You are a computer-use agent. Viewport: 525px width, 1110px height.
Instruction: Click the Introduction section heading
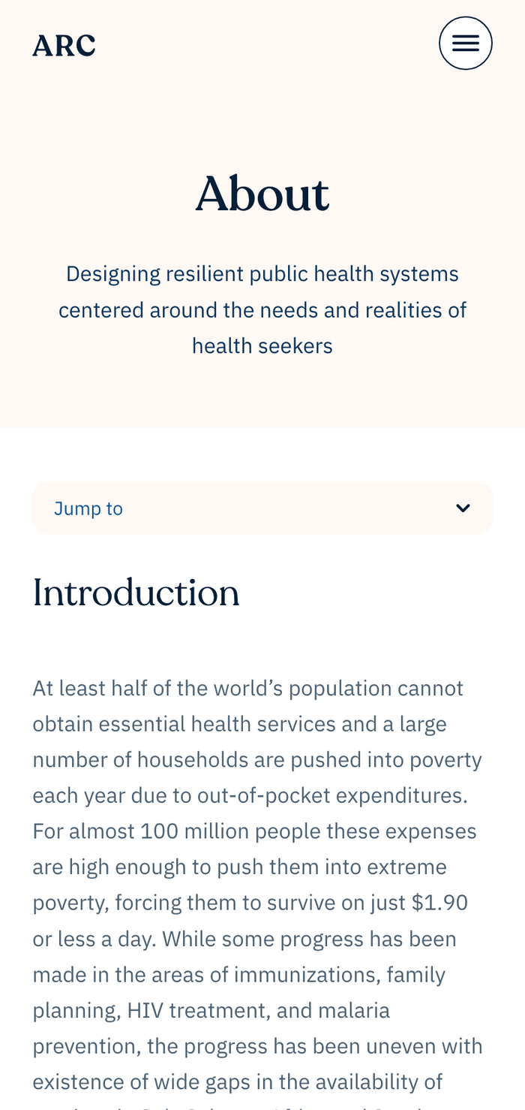[x=136, y=593]
